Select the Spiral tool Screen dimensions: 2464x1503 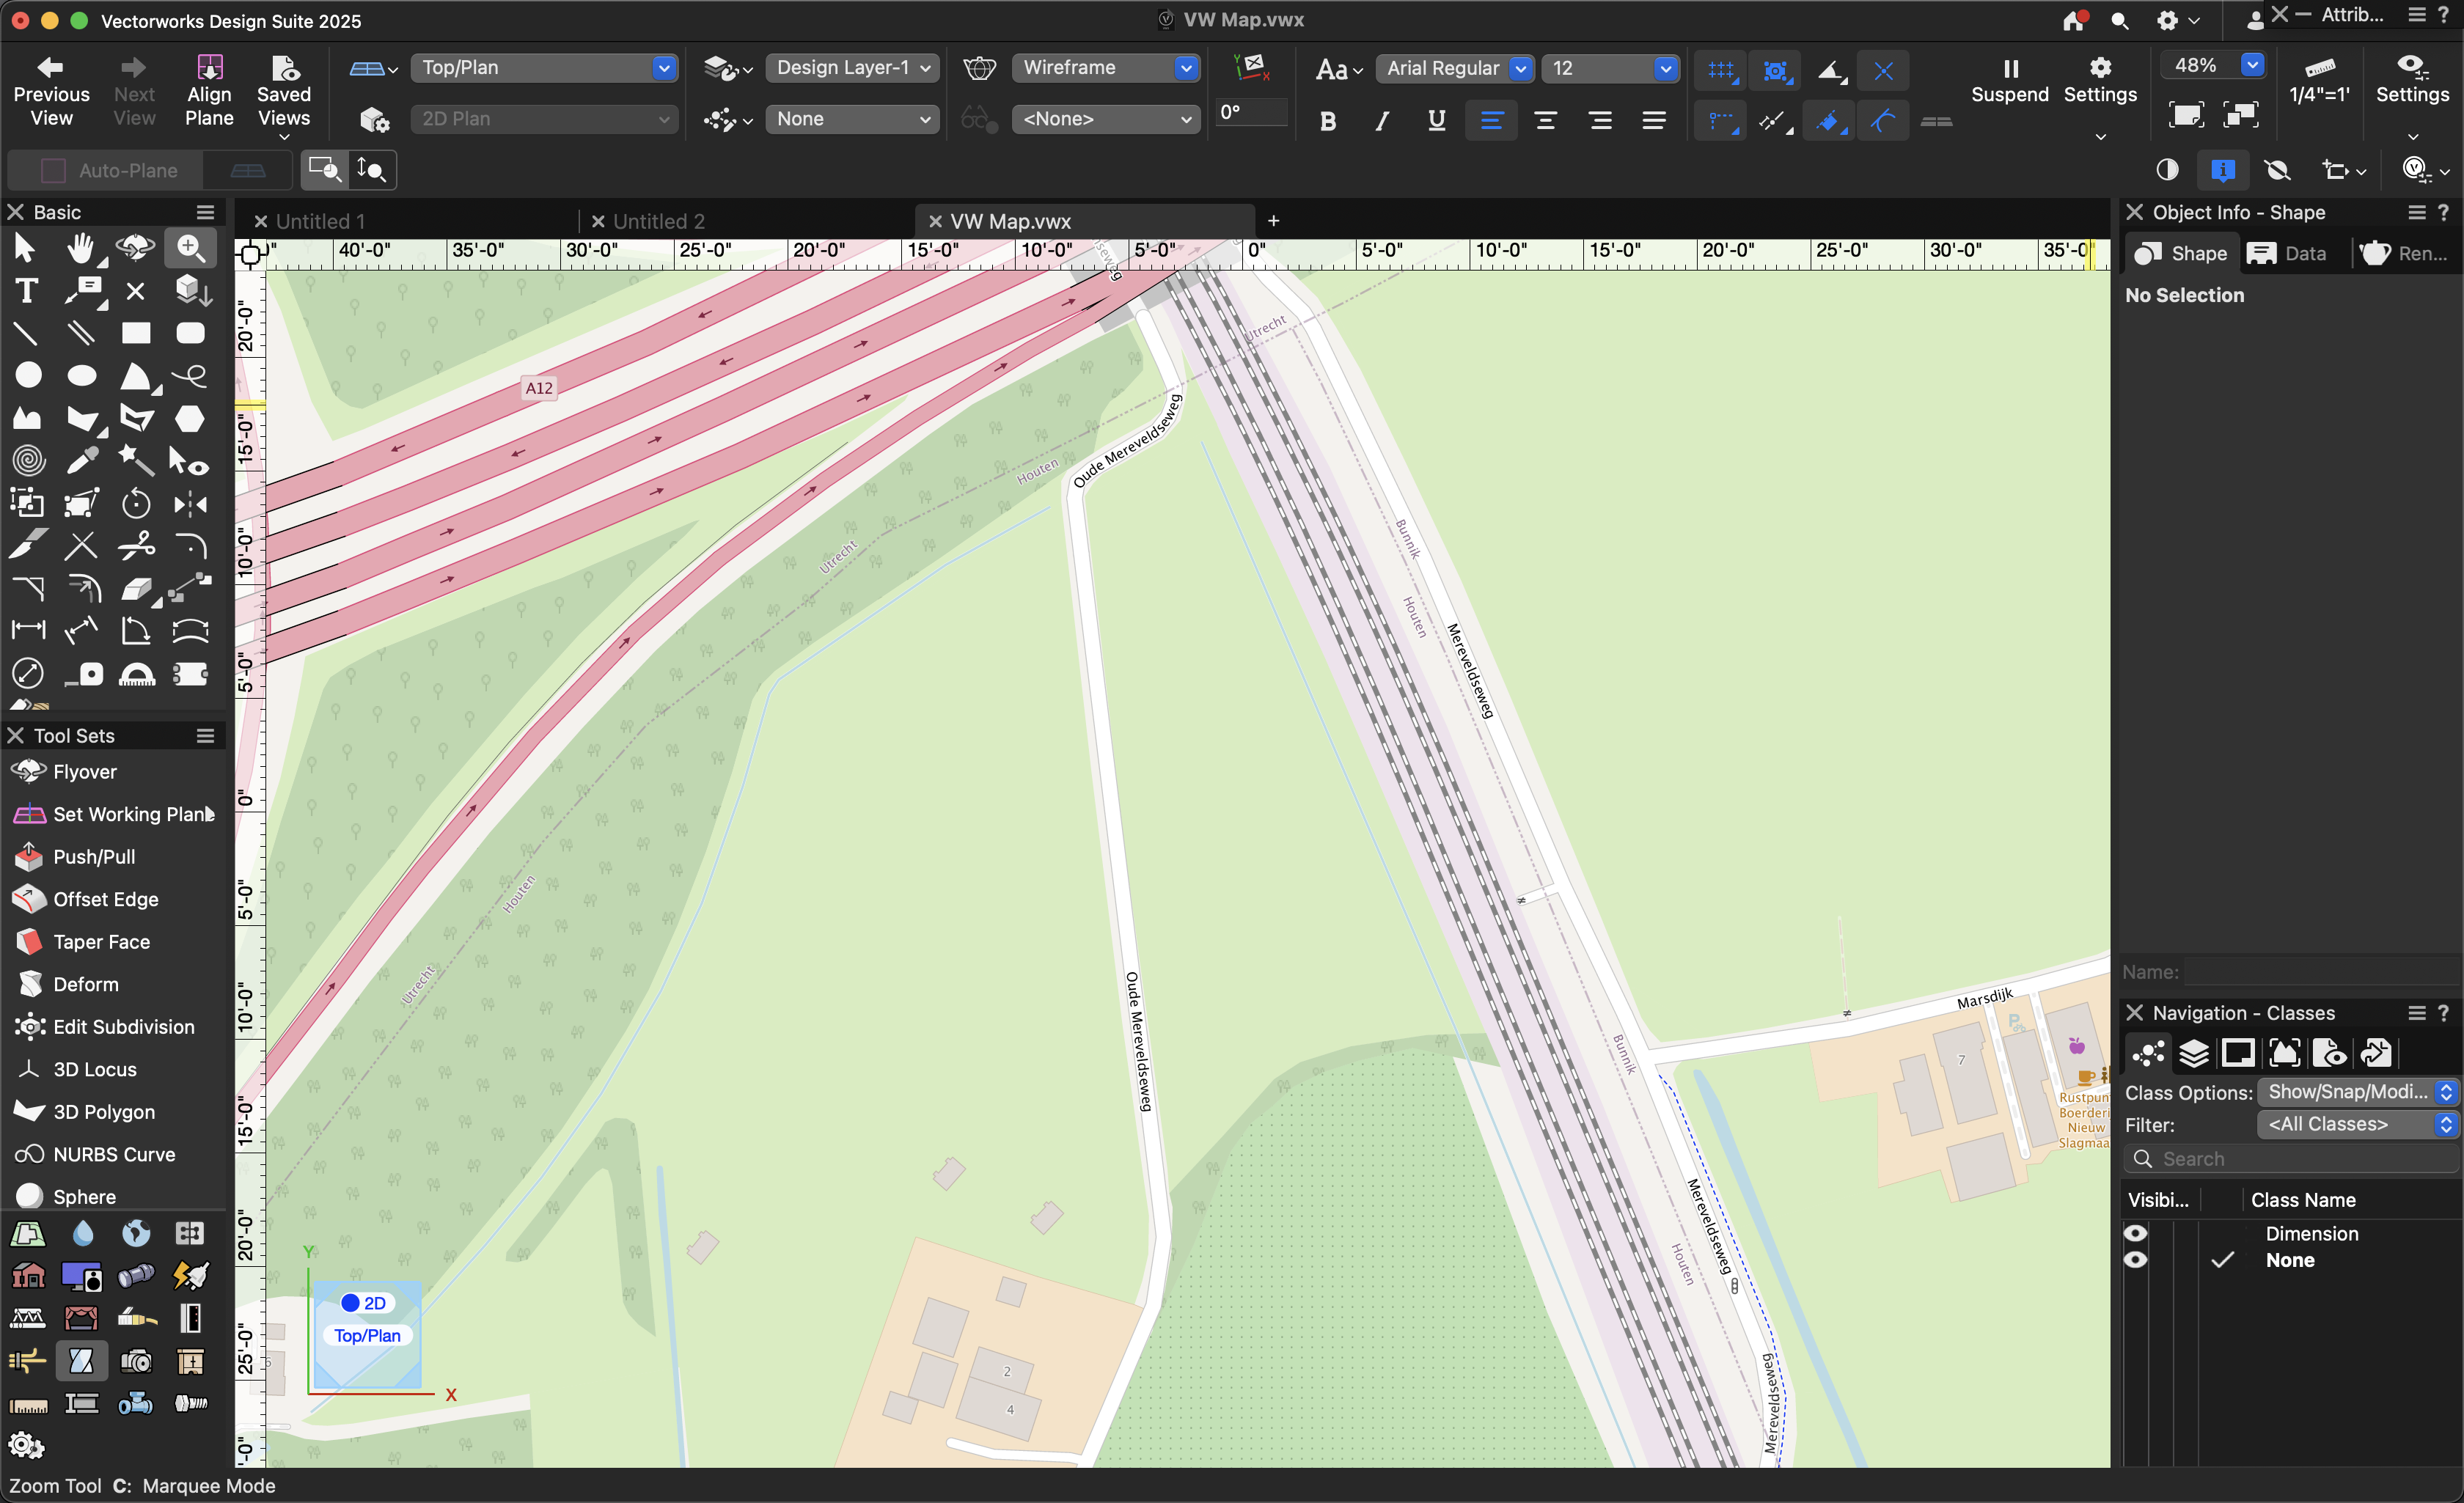28,460
